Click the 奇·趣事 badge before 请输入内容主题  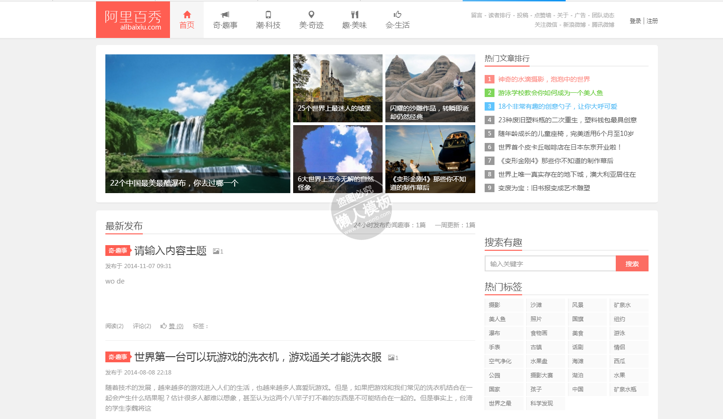tap(118, 251)
